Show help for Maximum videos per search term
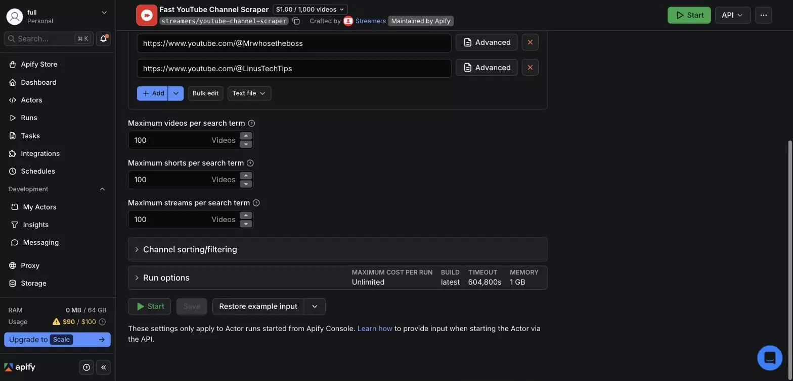 pos(251,123)
